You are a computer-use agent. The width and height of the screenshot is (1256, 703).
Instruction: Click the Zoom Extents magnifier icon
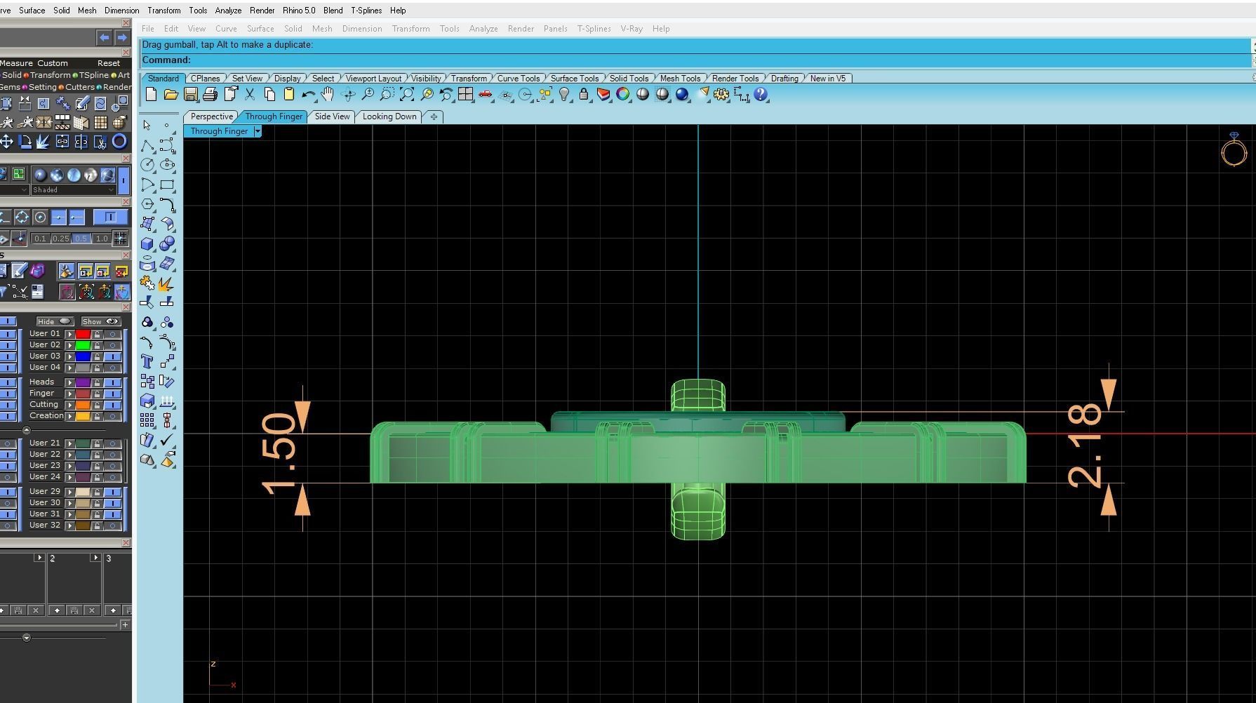[406, 95]
